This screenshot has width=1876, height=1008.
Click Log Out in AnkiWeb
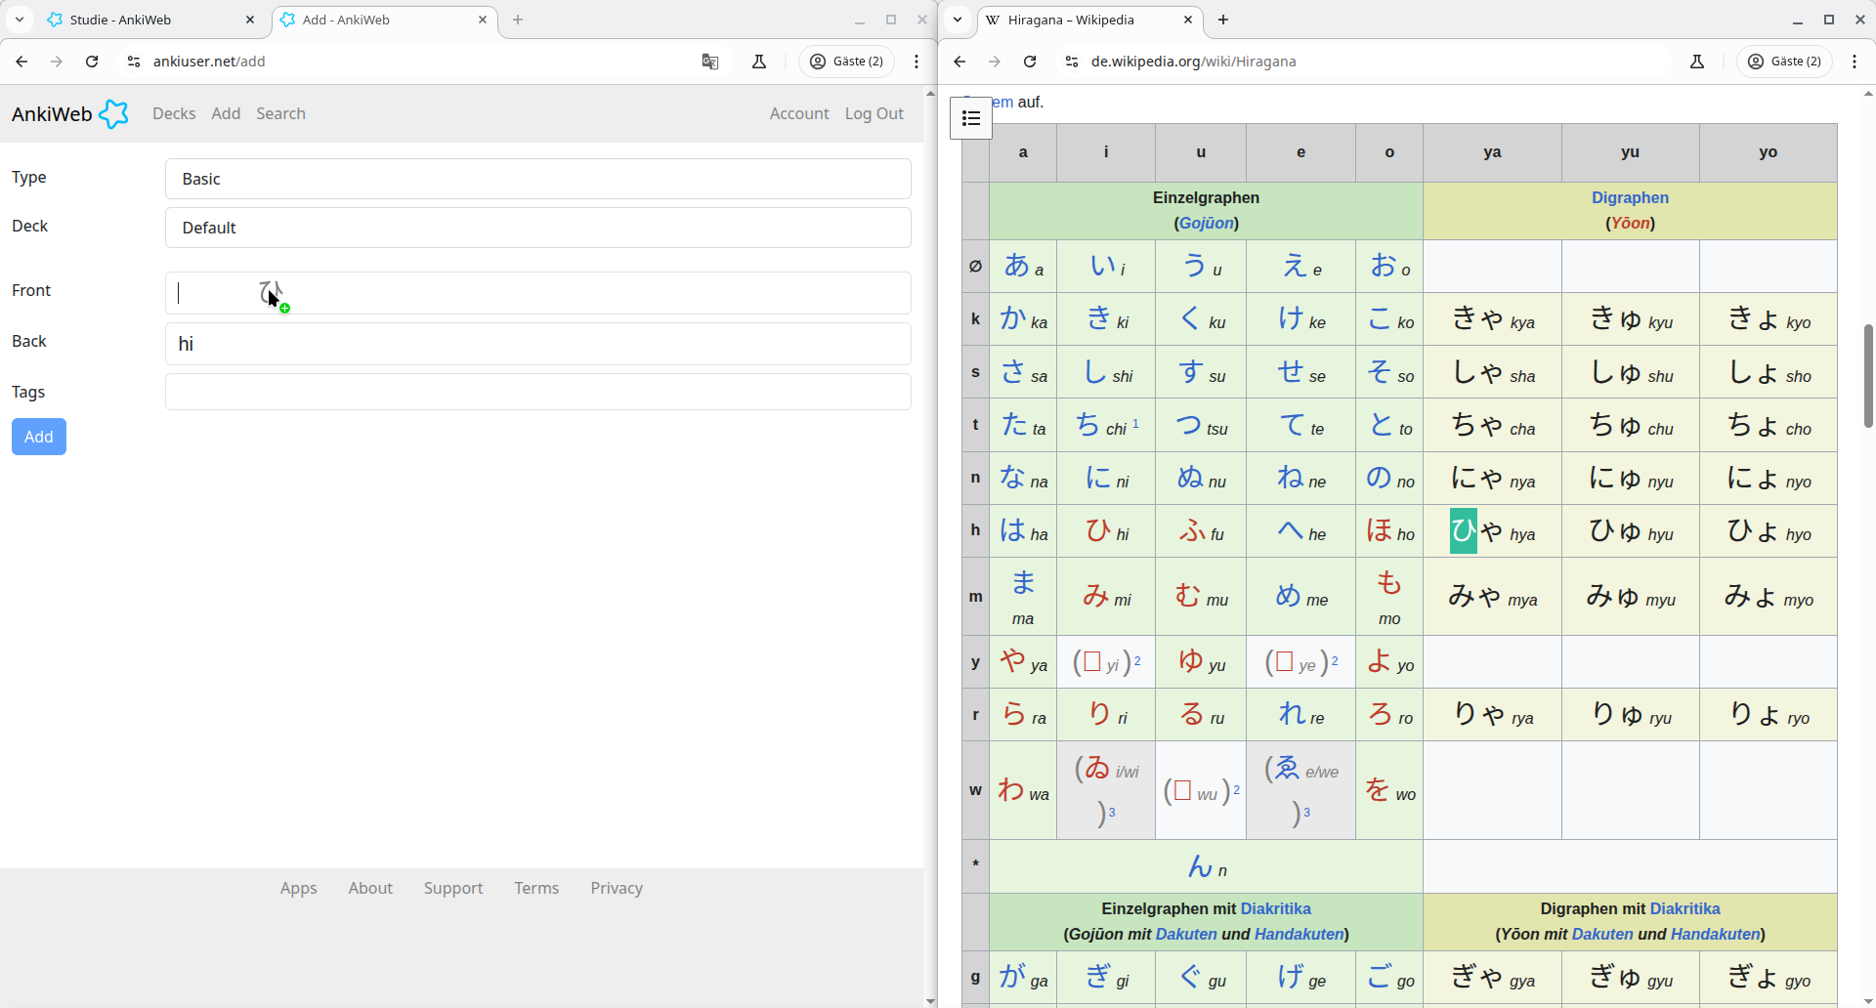874,113
